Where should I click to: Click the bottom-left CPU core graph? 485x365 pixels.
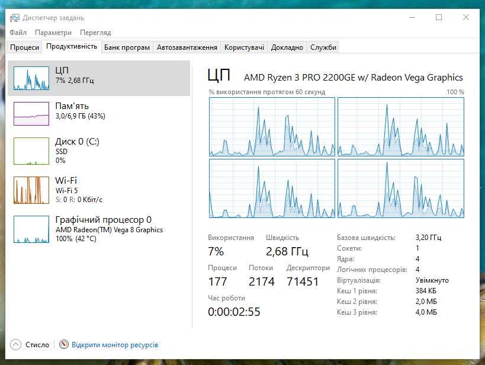[x=272, y=188]
